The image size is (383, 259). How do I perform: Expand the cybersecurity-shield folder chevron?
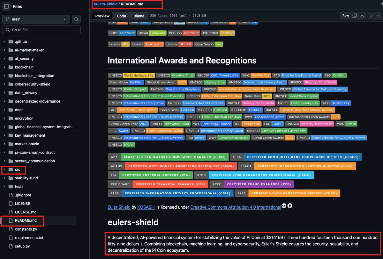[x=4, y=84]
